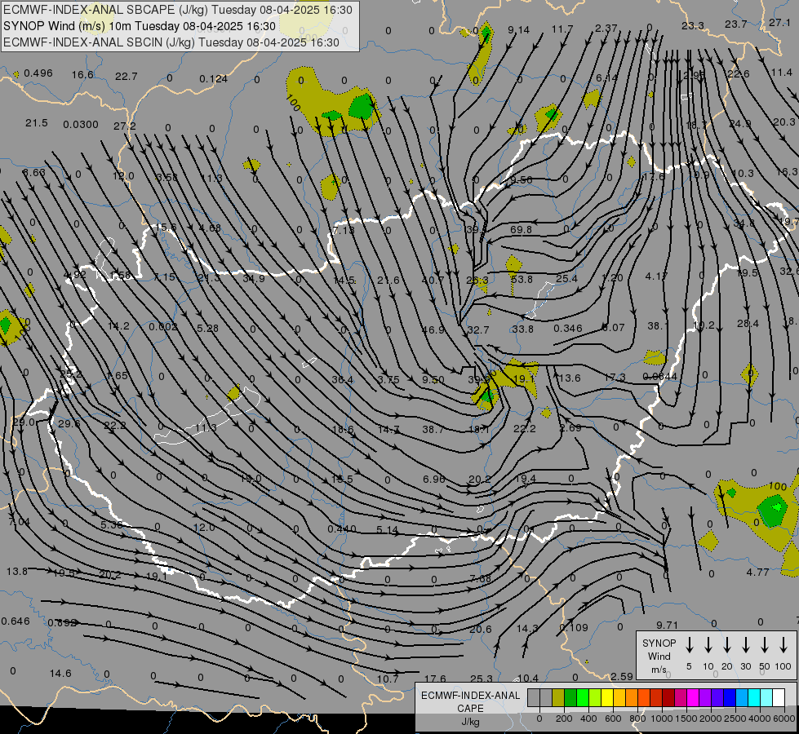799x734 pixels.
Task: Click the map value 0.440
Action: pos(342,529)
